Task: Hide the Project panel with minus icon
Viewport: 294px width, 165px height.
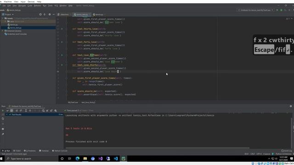Action: pyautogui.click(x=54, y=14)
